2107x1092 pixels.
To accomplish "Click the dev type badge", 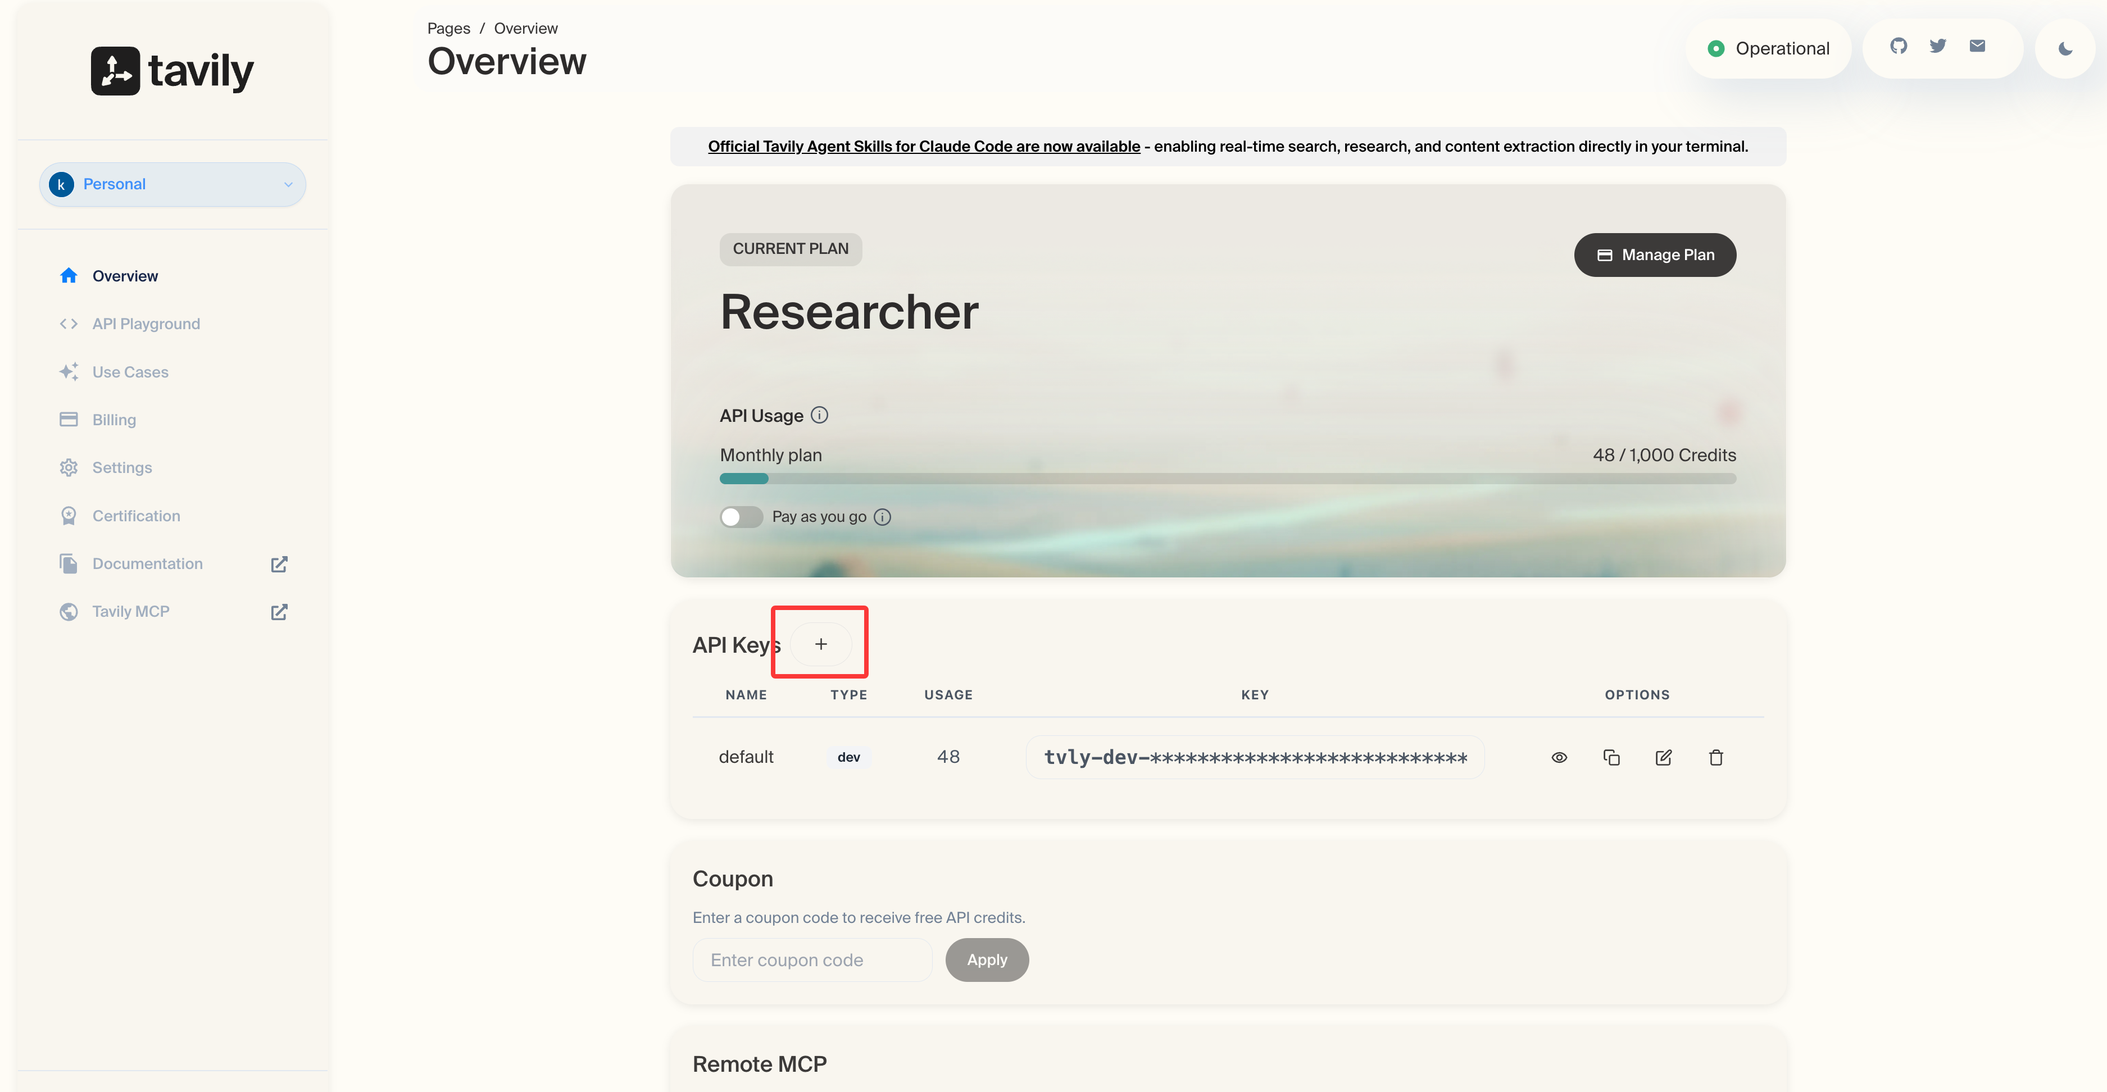I will click(x=848, y=757).
